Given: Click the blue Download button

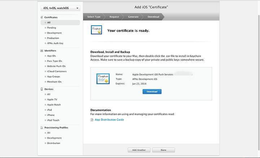Looking at the screenshot, I should point(152,92).
